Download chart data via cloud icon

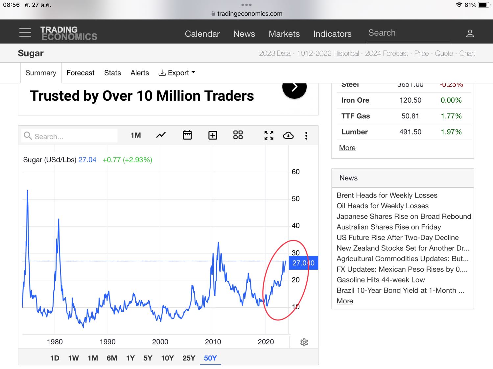click(288, 135)
